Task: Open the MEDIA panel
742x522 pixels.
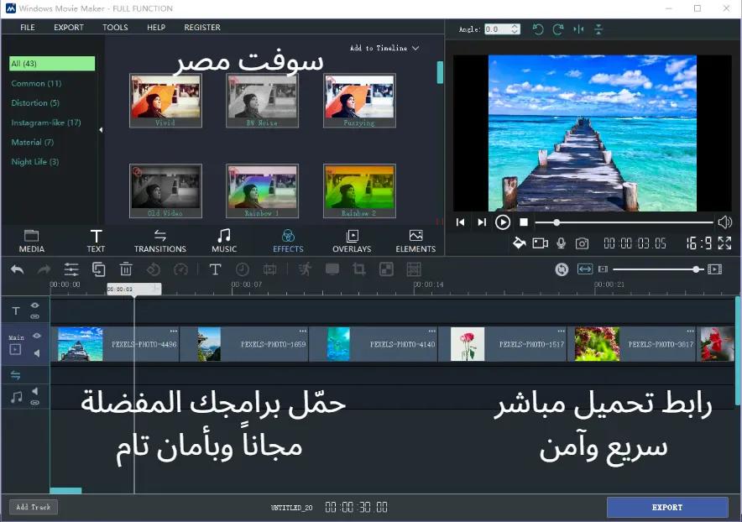Action: click(x=31, y=241)
